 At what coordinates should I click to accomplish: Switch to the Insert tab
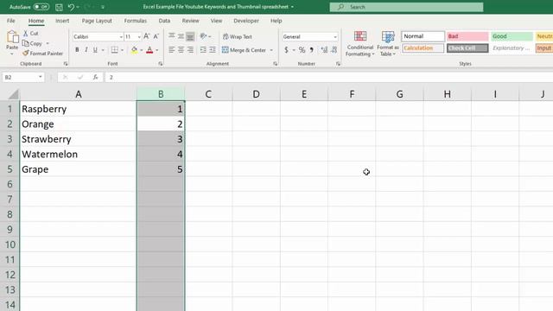pyautogui.click(x=62, y=21)
